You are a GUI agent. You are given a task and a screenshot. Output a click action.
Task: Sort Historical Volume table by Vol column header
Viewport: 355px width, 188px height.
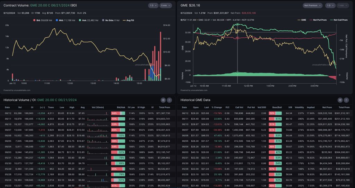[20, 107]
